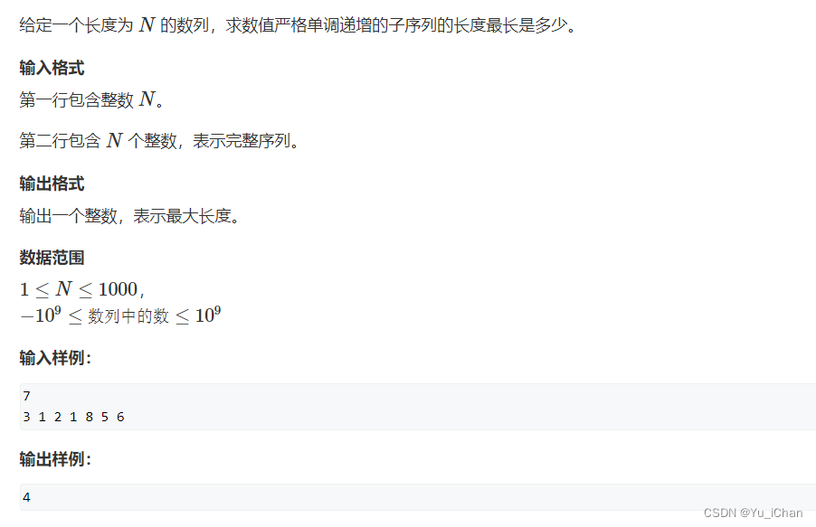The image size is (816, 527).
Task: Click the −10⁹ lower bound expression
Action: click(41, 315)
